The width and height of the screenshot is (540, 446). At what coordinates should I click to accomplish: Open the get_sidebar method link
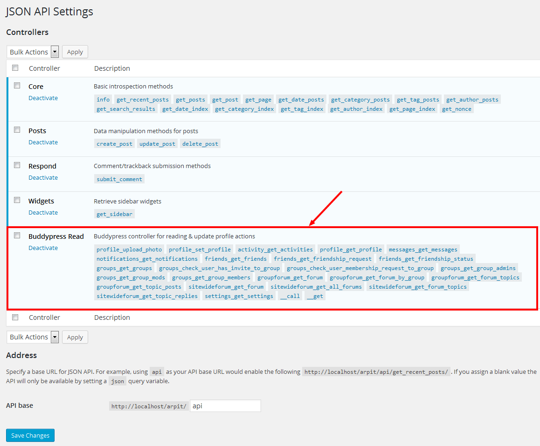(114, 214)
